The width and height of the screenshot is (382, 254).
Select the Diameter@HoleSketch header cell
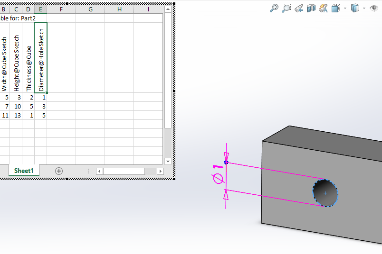[x=41, y=58]
